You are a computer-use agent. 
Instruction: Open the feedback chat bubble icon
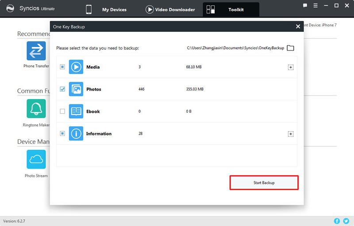[x=305, y=5]
